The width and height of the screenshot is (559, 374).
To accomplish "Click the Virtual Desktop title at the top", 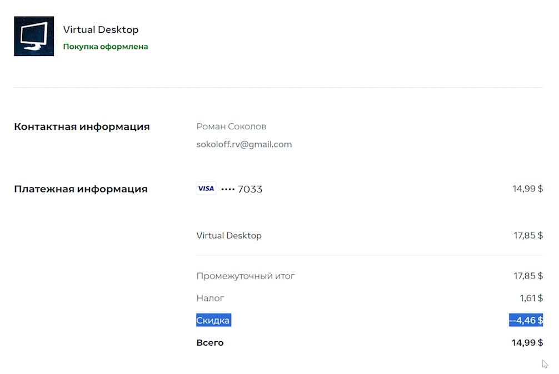I will (101, 29).
